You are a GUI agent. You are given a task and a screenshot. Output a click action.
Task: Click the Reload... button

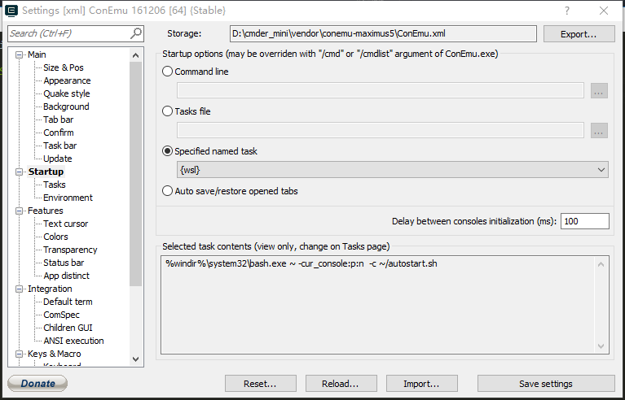pos(341,384)
